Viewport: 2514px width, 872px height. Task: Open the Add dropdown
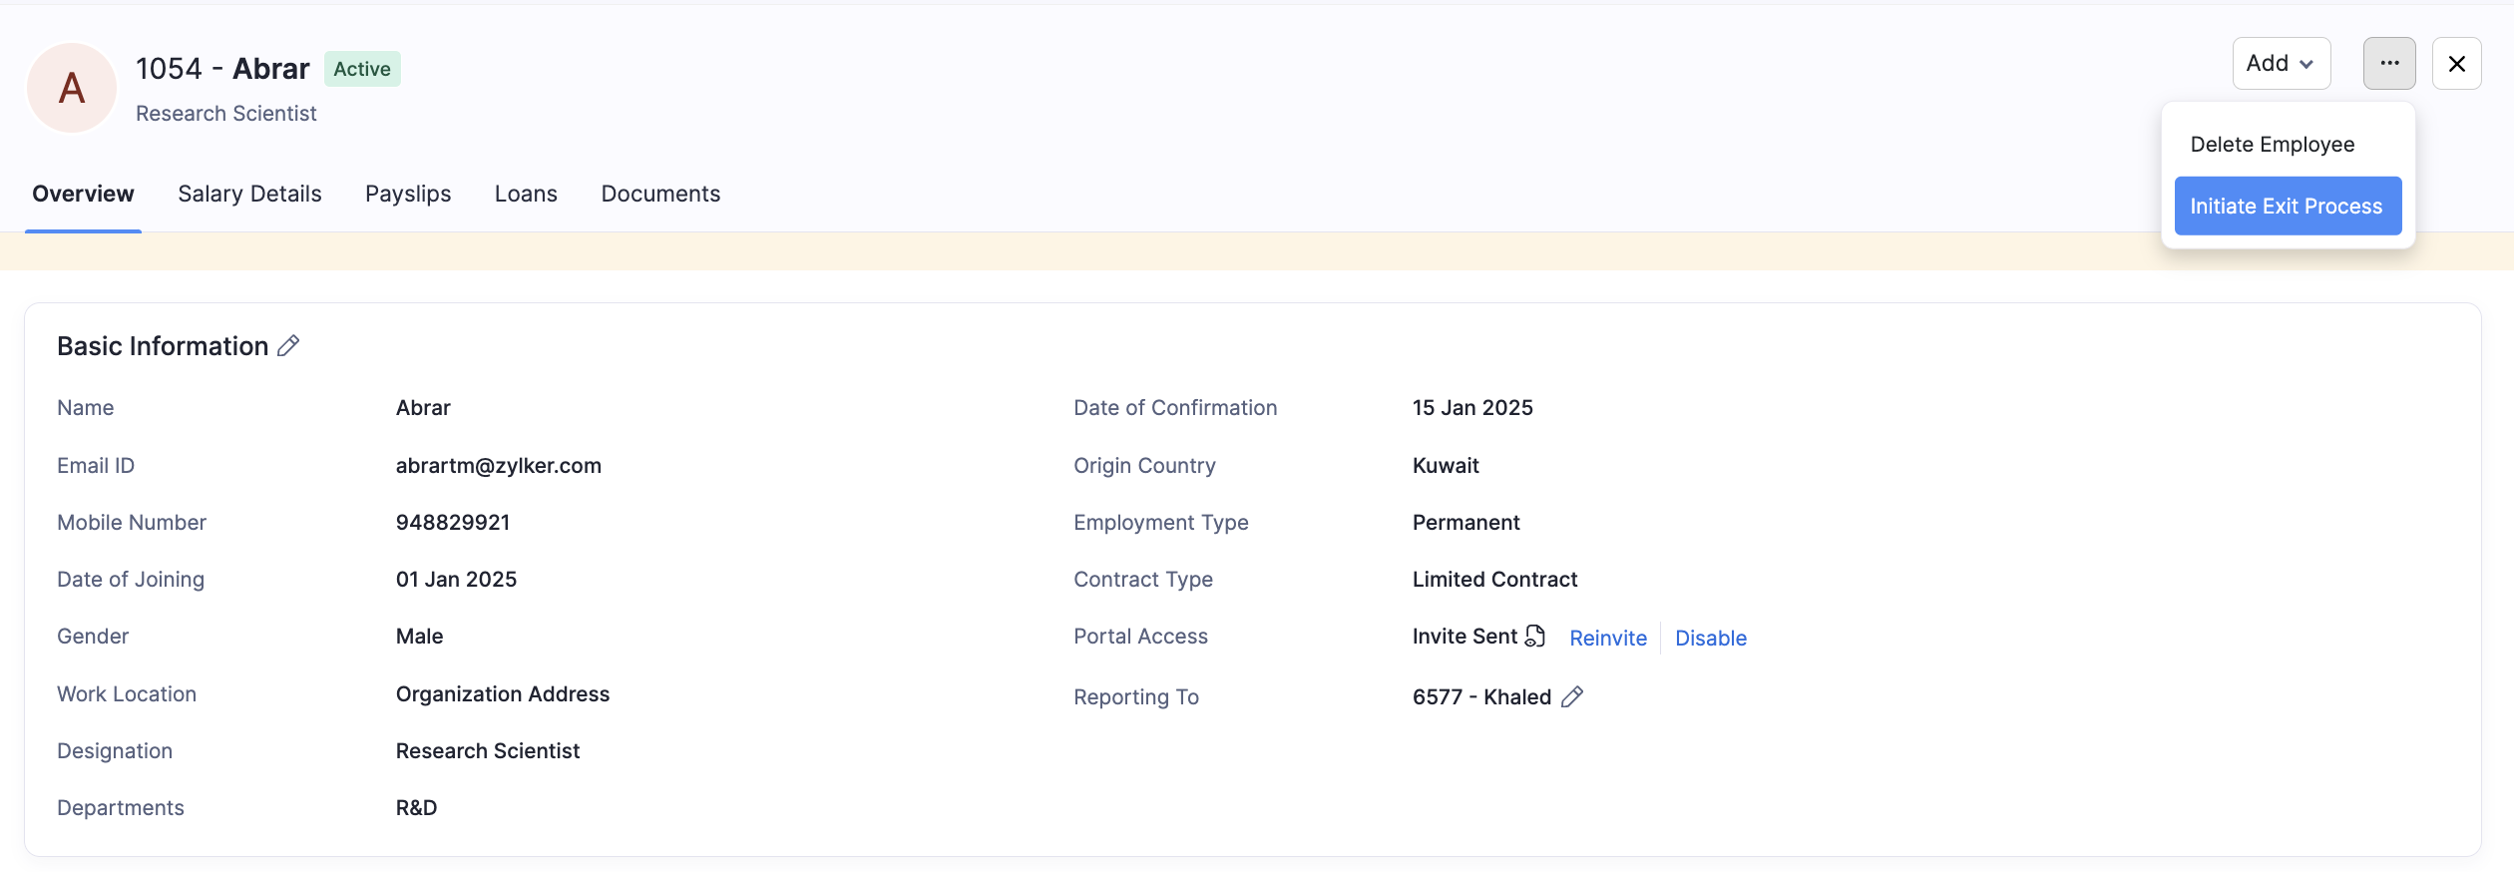point(2281,64)
